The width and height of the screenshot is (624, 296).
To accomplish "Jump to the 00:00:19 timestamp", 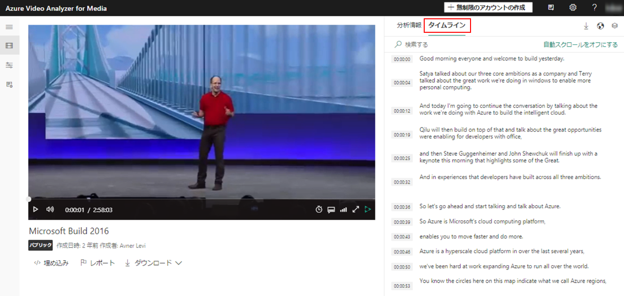I will coord(402,135).
